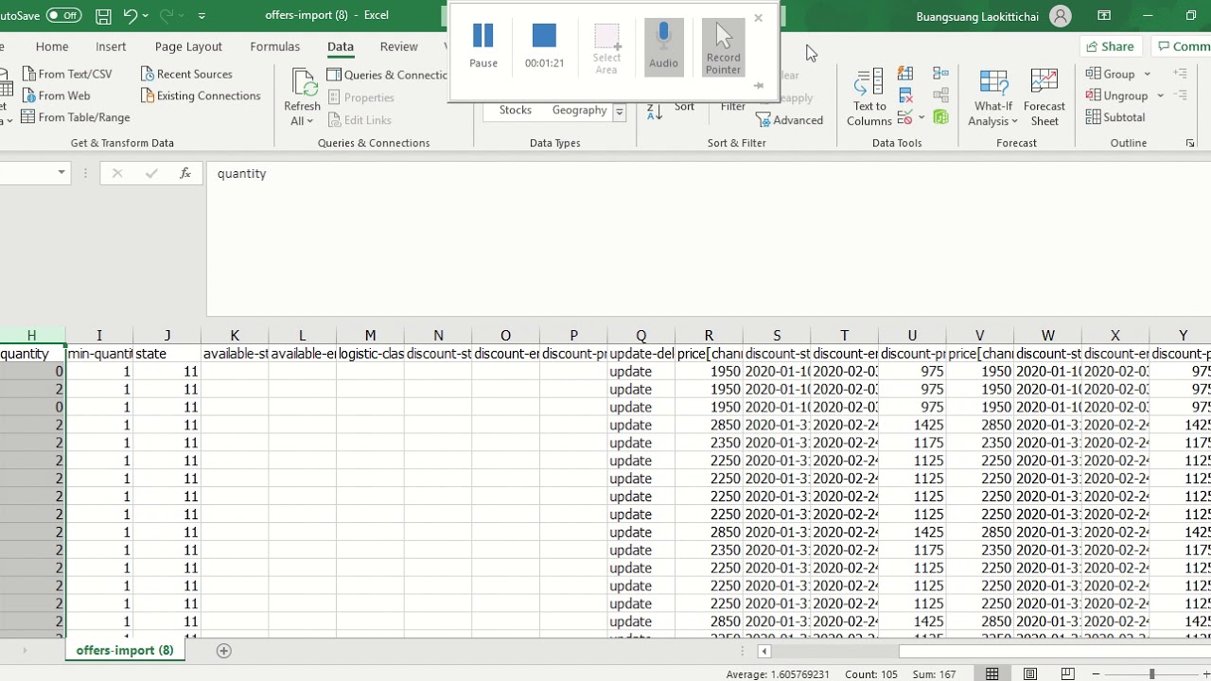
Task: Select column R header
Action: (709, 336)
